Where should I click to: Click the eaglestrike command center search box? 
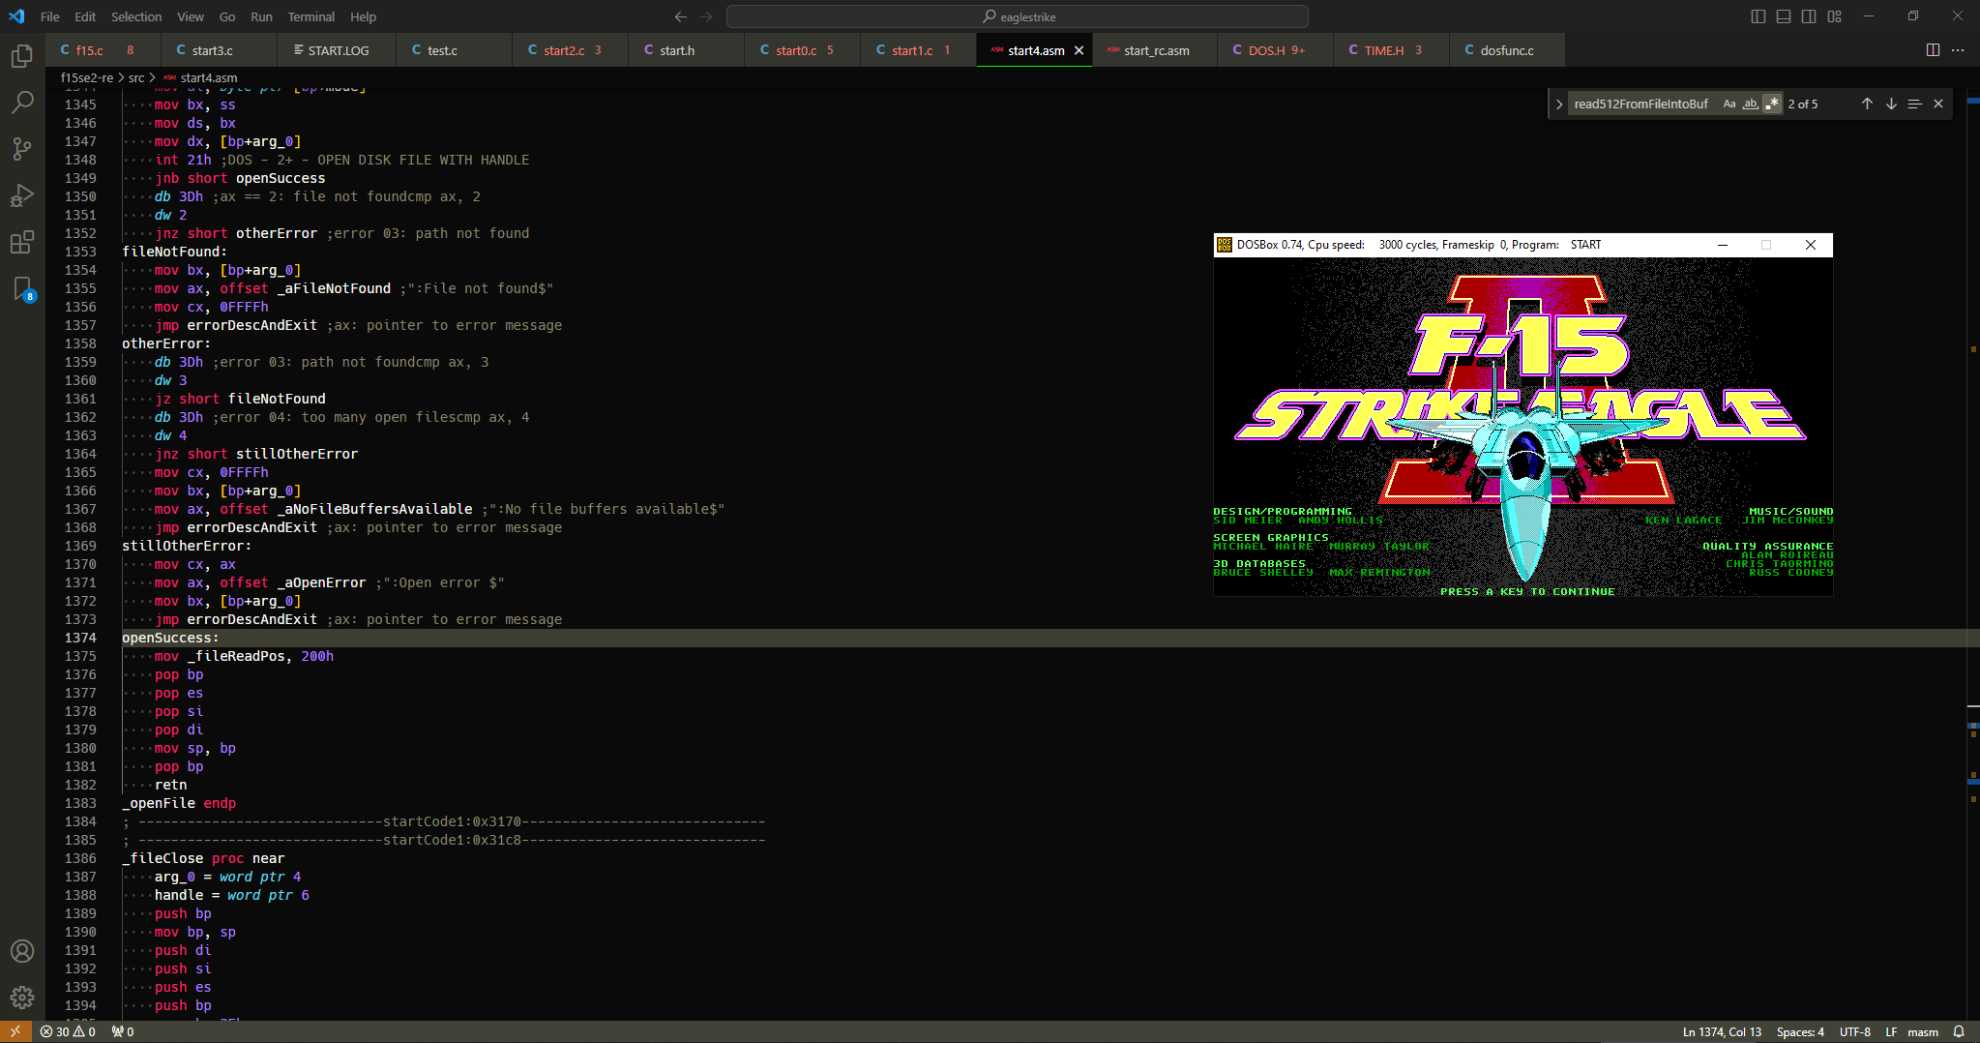pyautogui.click(x=1017, y=16)
